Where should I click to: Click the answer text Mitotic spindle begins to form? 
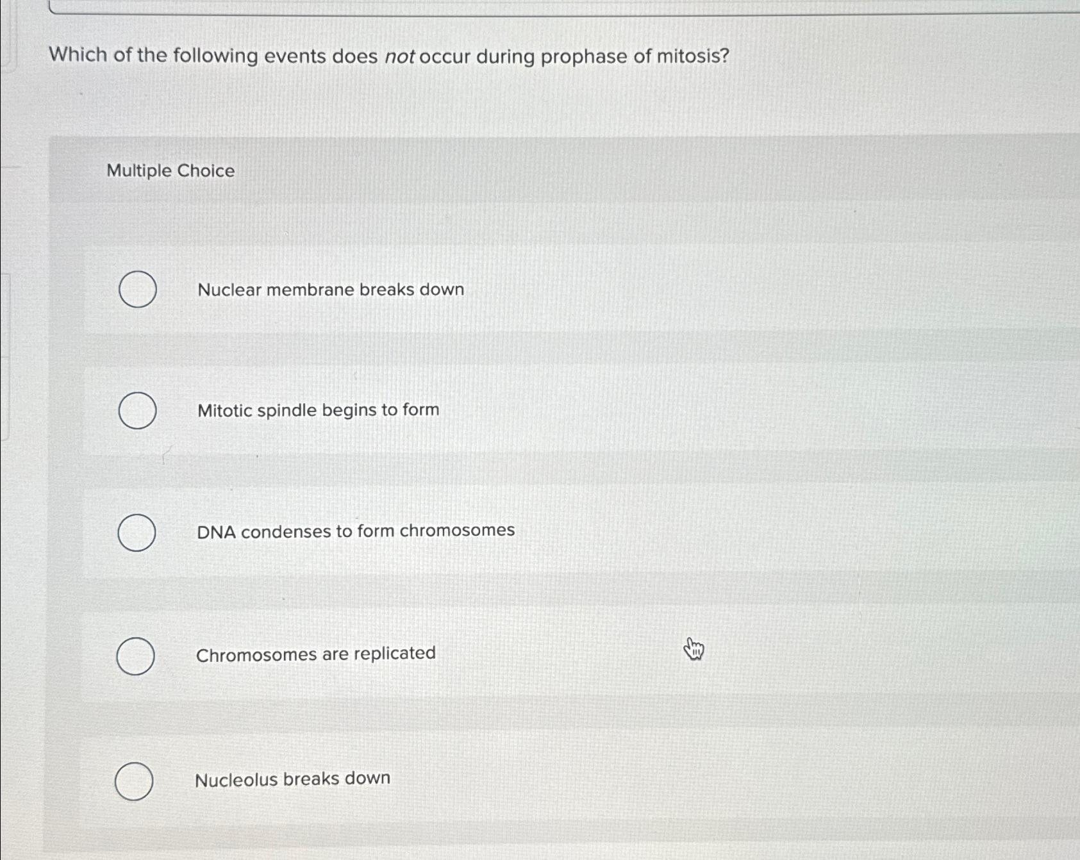[x=318, y=410]
